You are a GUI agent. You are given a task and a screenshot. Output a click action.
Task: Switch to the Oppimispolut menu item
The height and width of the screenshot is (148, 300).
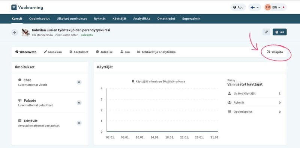[39, 19]
